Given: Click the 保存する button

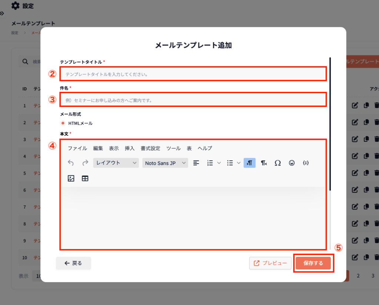Looking at the screenshot, I should click(x=313, y=263).
